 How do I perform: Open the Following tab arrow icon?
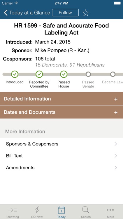pos(12,210)
